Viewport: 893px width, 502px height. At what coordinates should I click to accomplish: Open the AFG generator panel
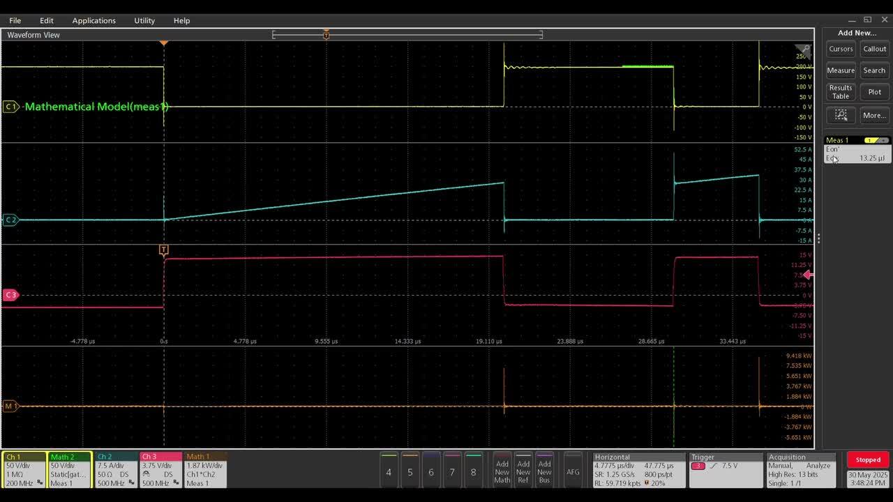tap(573, 471)
